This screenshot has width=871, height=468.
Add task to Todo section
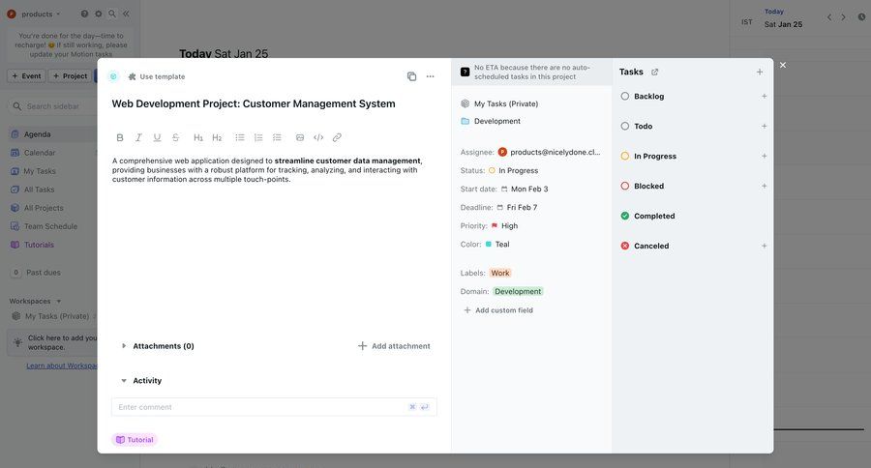764,126
